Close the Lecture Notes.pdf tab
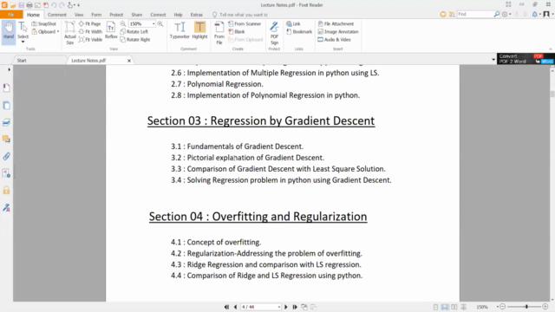555x312 pixels. 129,61
